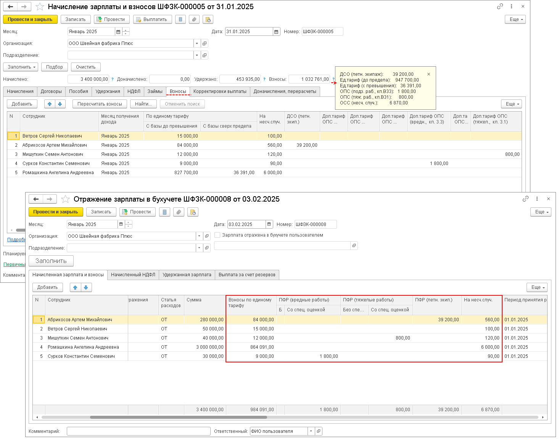
Task: Add Начисление зарплаты document to favorites star
Action: coord(40,7)
